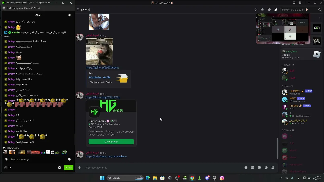Select ProBot in the member list
Screen dimensions: 324x182
click(301, 107)
